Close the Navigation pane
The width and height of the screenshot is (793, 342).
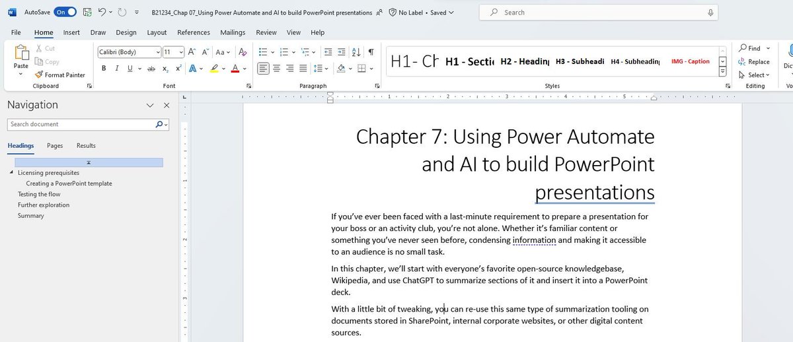pyautogui.click(x=167, y=105)
